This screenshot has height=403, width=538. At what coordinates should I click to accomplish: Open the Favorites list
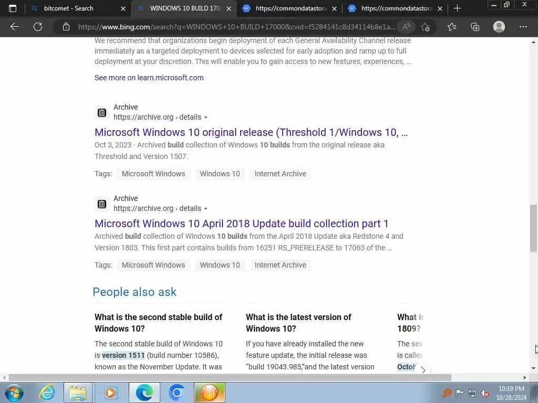[x=452, y=27]
